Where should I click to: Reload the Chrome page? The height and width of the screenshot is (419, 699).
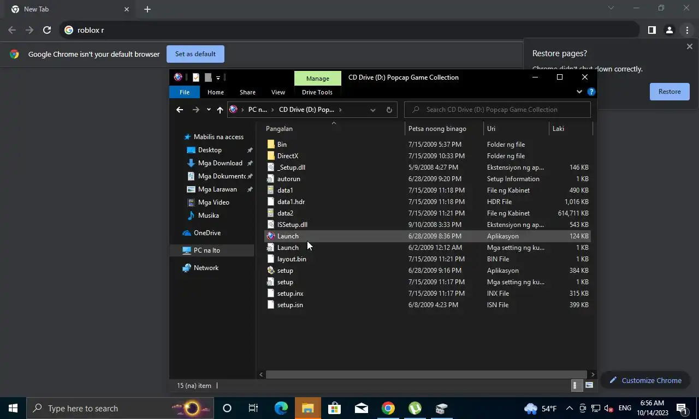point(47,30)
